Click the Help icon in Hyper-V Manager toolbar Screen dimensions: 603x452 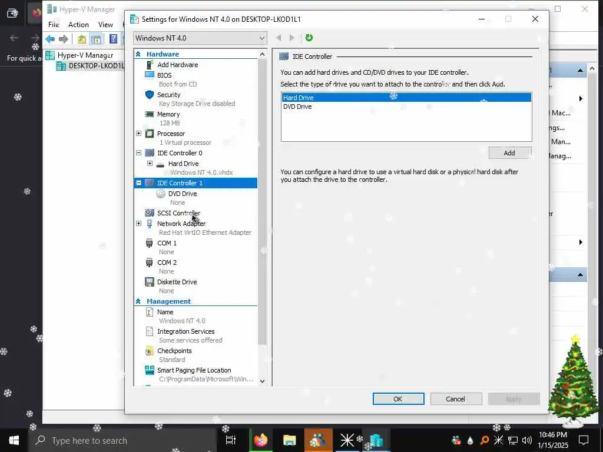[x=113, y=39]
